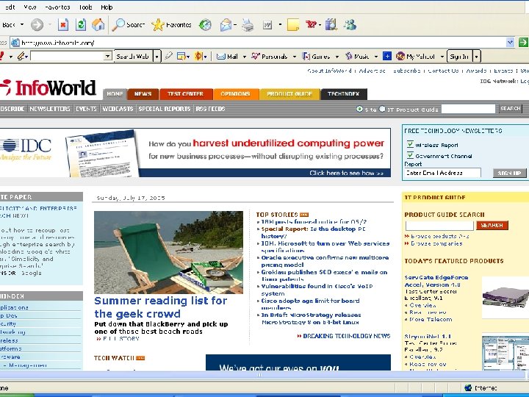Viewport: 529px width, 397px height.
Task: Toggle the Government Channel Report checkbox
Action: [410, 155]
